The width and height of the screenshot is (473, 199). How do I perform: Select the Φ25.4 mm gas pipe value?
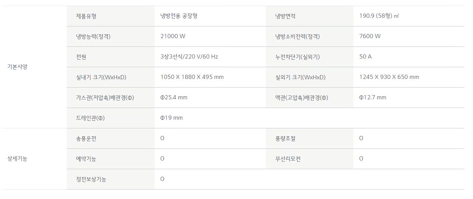pyautogui.click(x=174, y=97)
